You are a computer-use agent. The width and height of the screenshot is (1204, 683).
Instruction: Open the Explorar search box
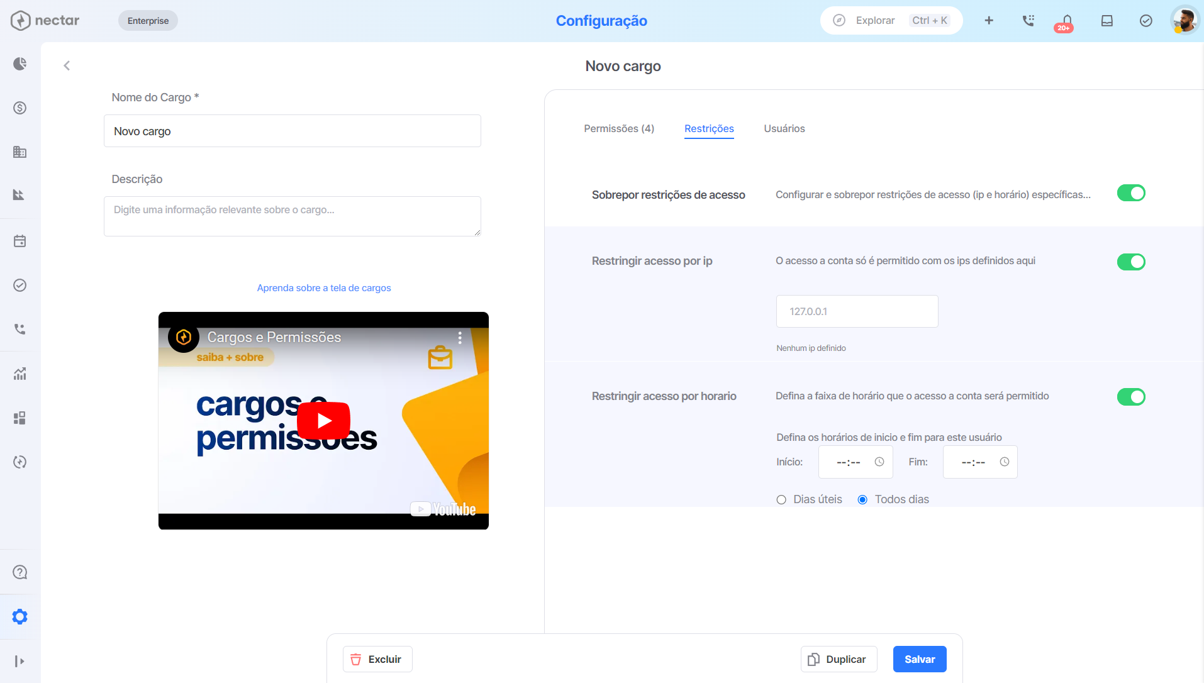891,20
